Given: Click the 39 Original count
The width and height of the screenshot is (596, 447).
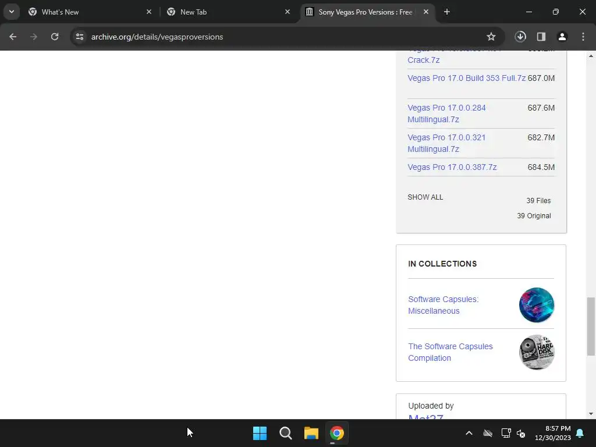Looking at the screenshot, I should point(534,216).
